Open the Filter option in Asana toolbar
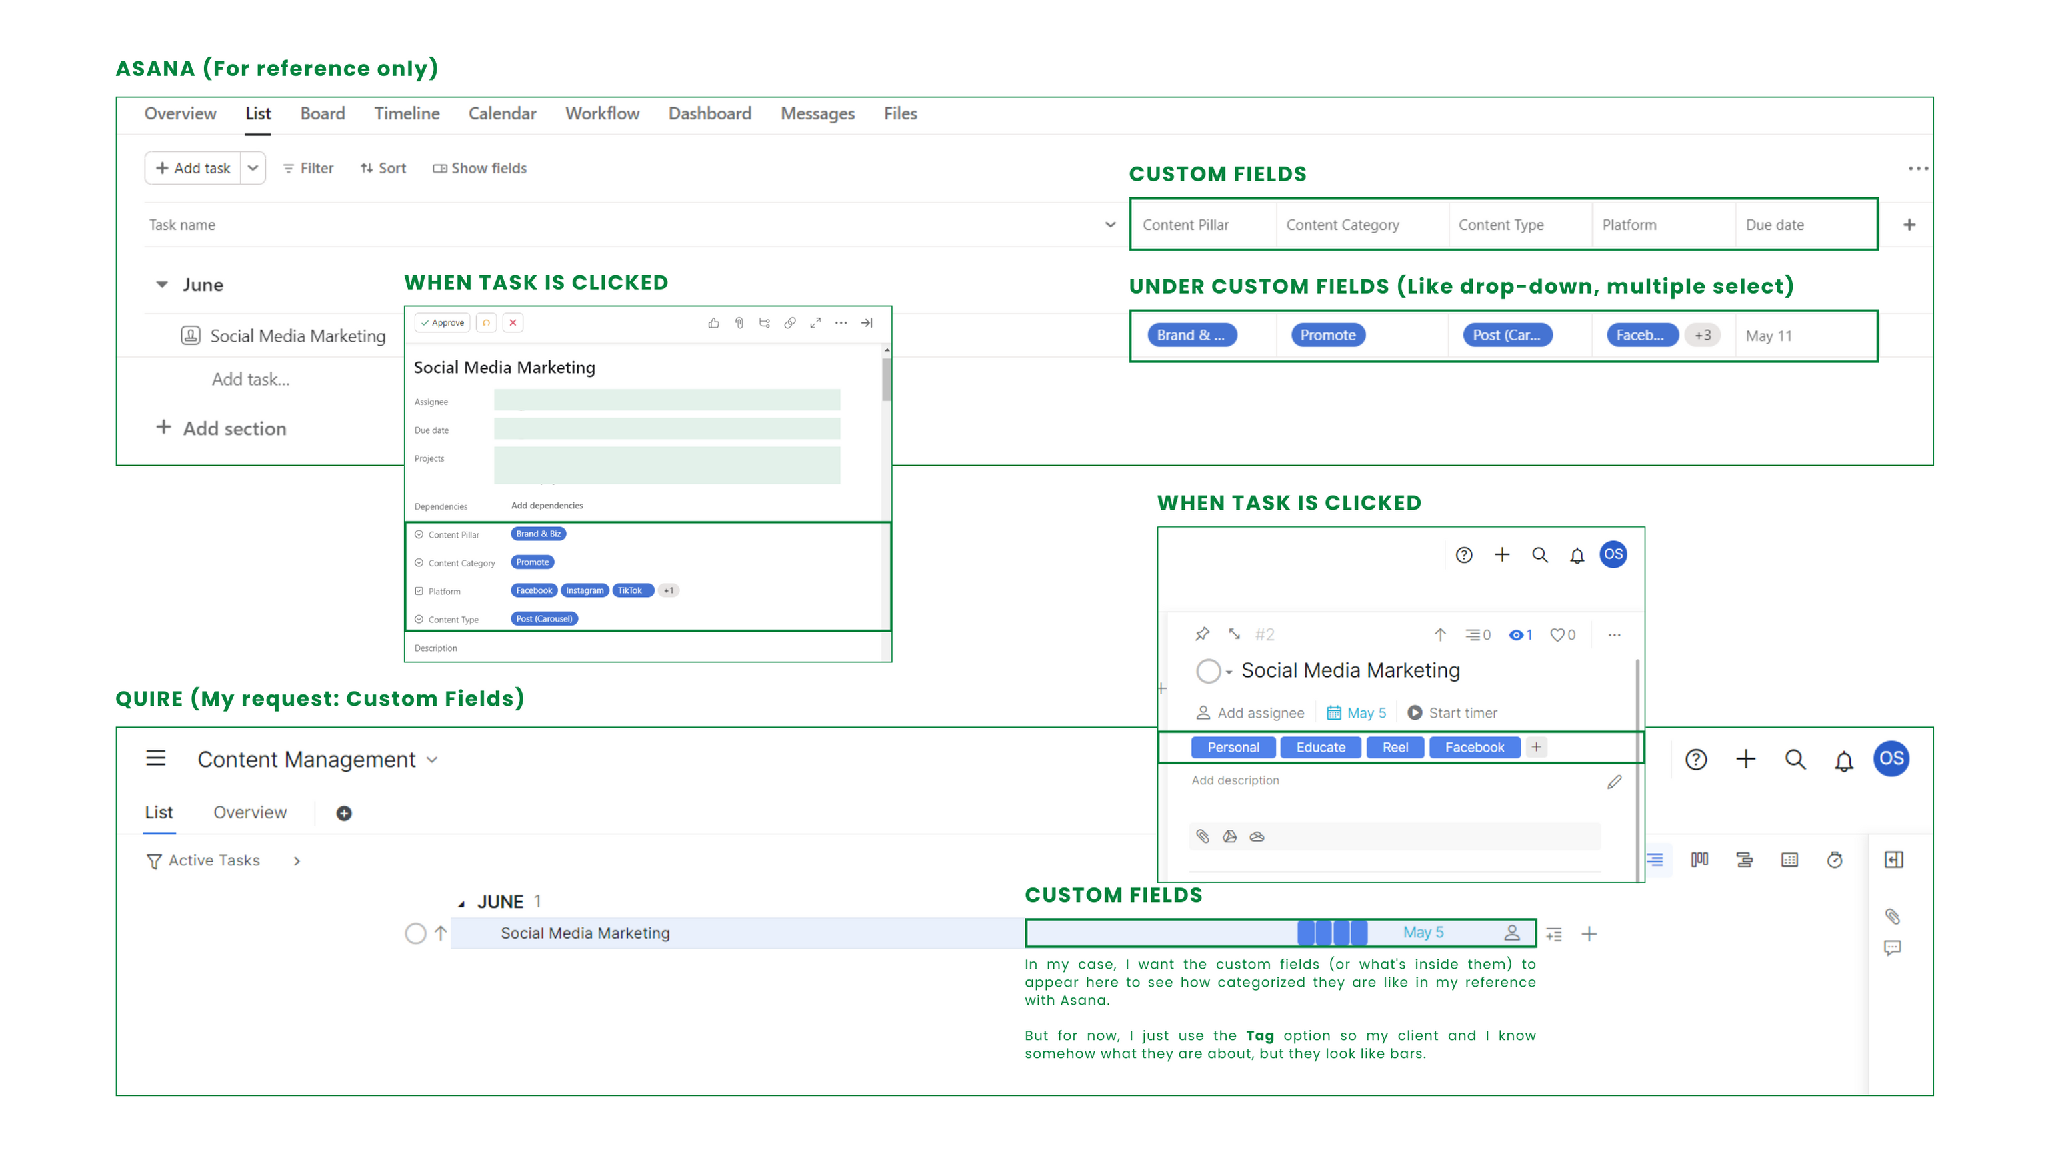This screenshot has height=1154, width=2050. [x=308, y=168]
